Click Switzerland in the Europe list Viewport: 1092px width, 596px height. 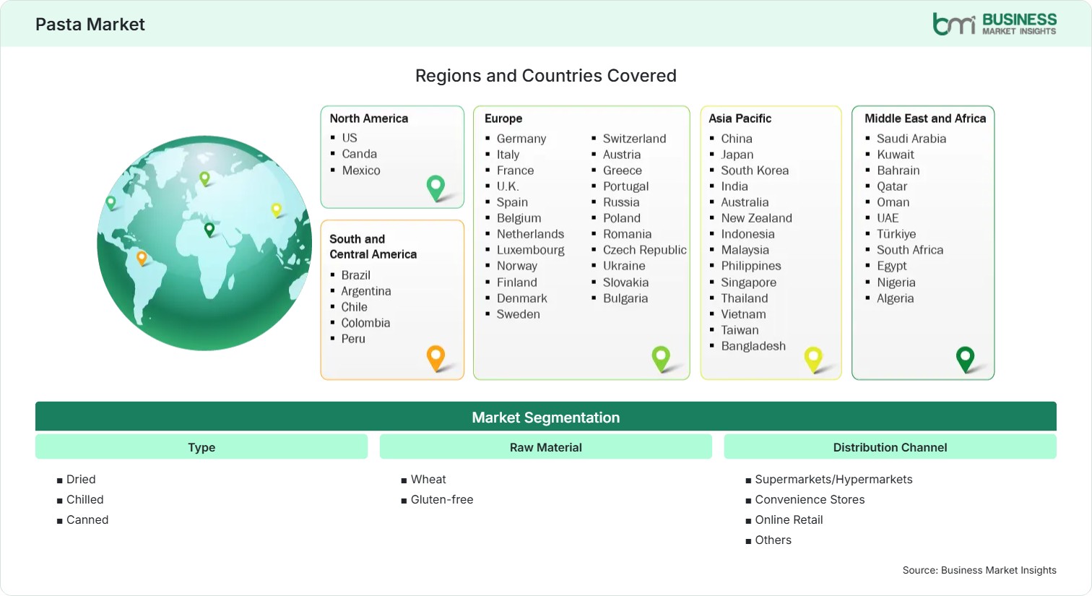coord(635,139)
